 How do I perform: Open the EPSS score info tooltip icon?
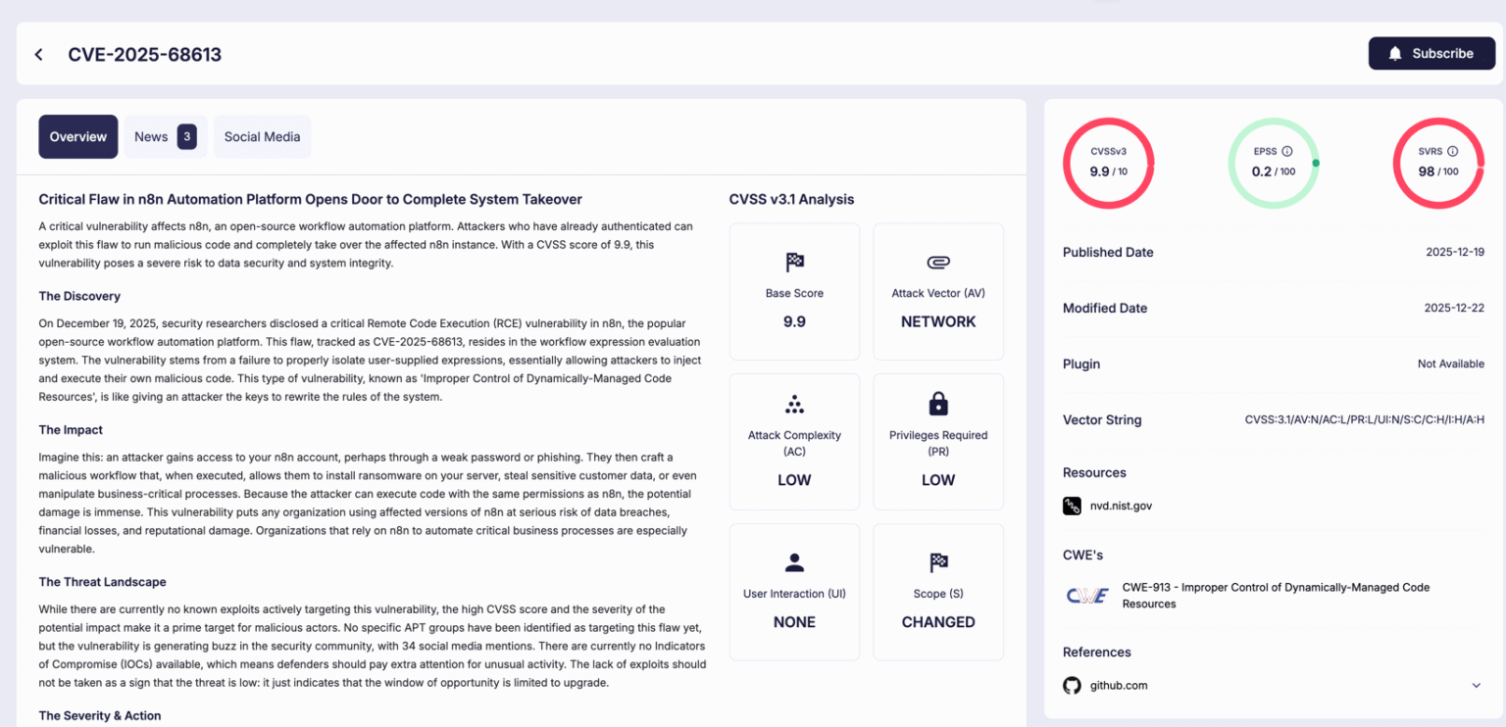(x=1287, y=151)
